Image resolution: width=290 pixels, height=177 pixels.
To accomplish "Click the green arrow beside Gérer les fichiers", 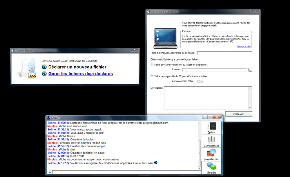I will click(44, 74).
